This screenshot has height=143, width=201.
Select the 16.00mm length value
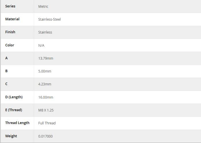click(46, 97)
